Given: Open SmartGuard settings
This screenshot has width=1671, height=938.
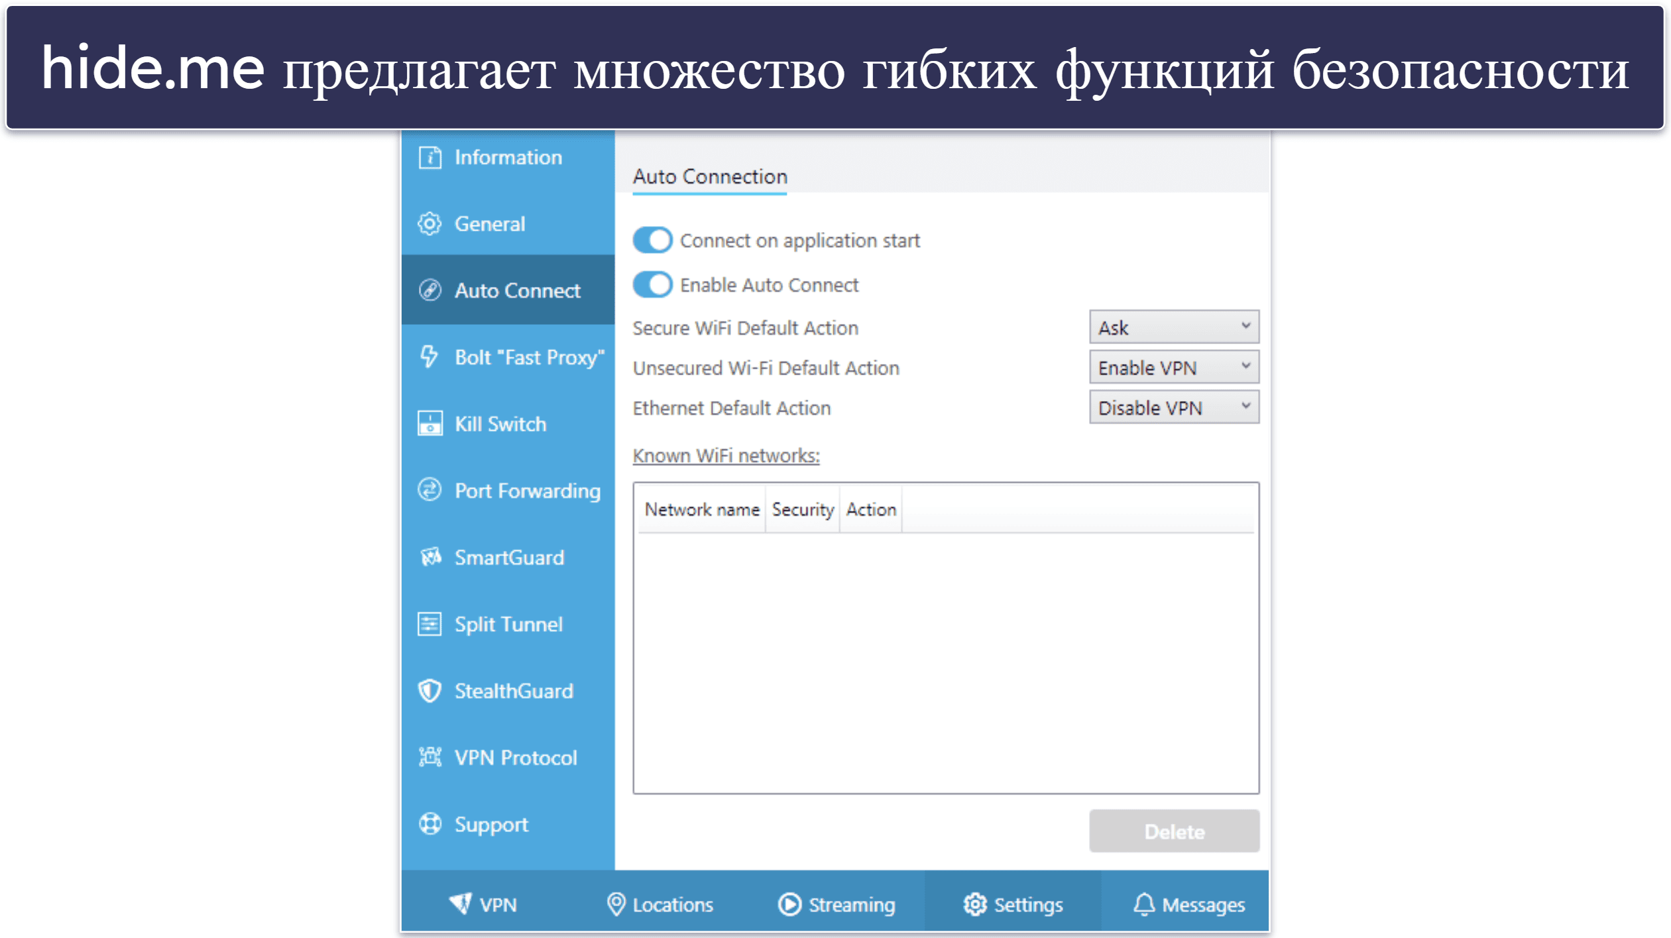Looking at the screenshot, I should point(508,557).
